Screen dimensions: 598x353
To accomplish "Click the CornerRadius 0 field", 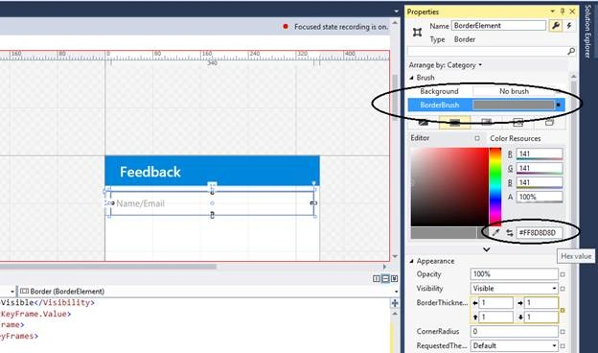I will pyautogui.click(x=514, y=332).
